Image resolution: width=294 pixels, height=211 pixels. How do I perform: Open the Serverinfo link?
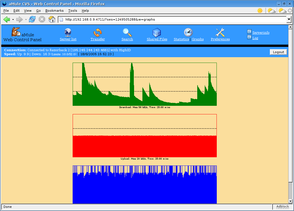coord(261,33)
